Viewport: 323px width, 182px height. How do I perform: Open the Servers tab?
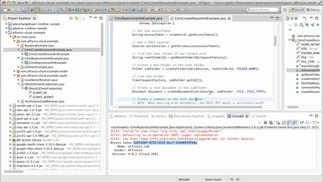point(159,116)
